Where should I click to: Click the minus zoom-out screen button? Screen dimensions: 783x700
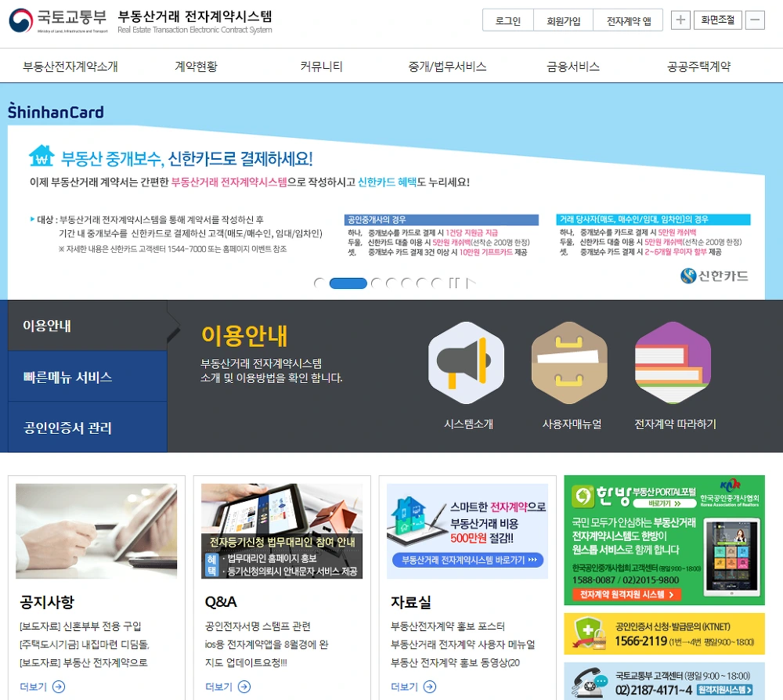755,20
